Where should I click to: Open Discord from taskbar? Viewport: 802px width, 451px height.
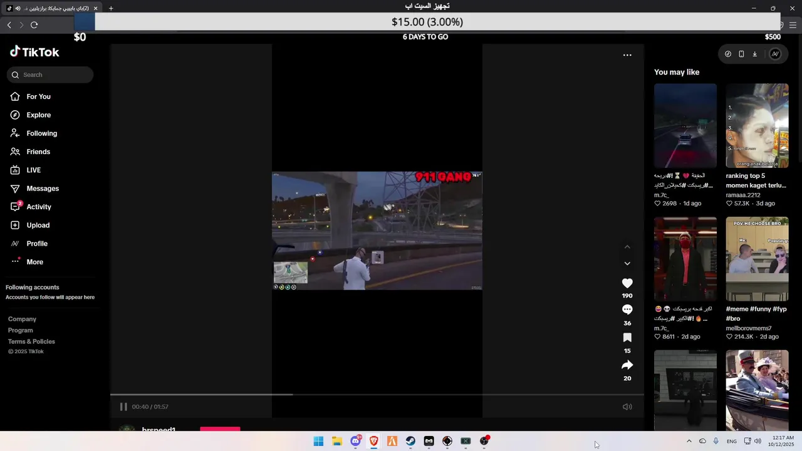355,441
